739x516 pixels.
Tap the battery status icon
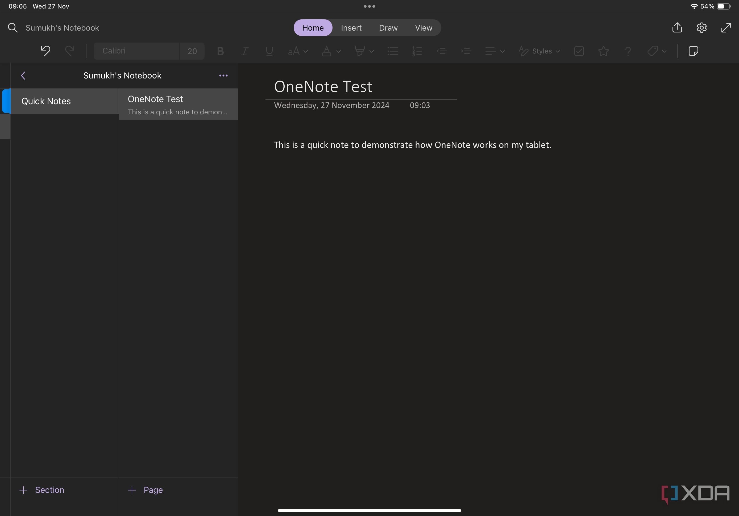724,6
